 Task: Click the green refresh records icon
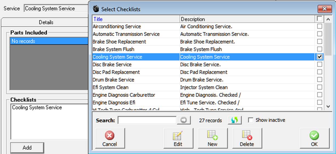(235, 120)
